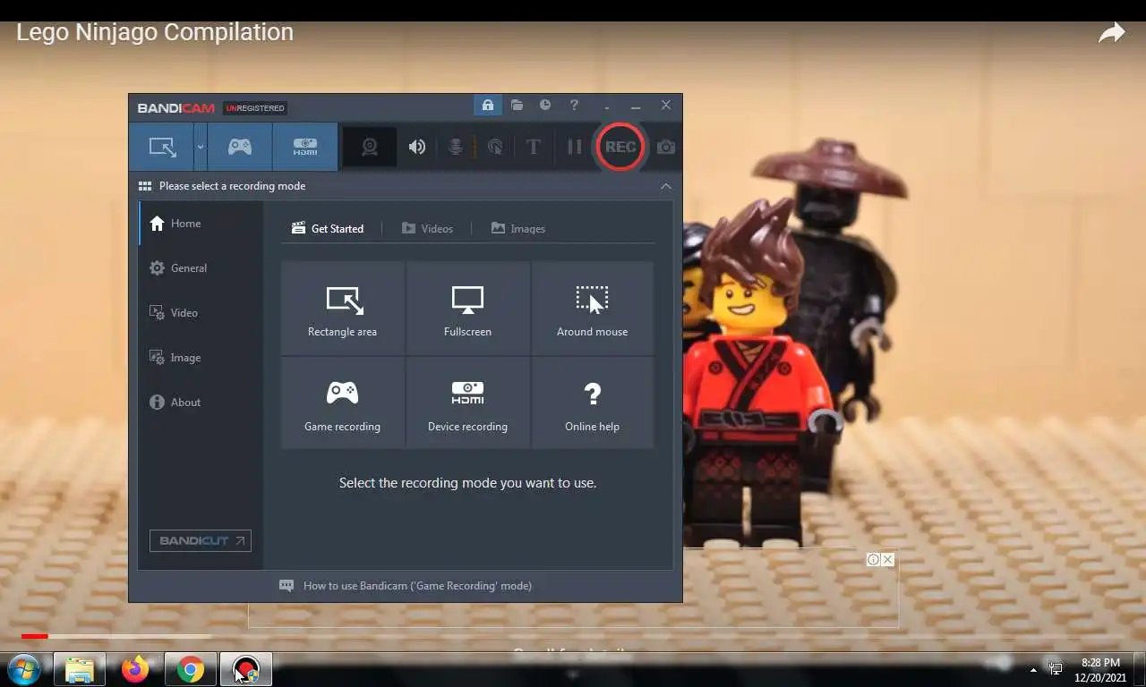Select the Get Started tab
Image resolution: width=1146 pixels, height=687 pixels.
(x=328, y=229)
